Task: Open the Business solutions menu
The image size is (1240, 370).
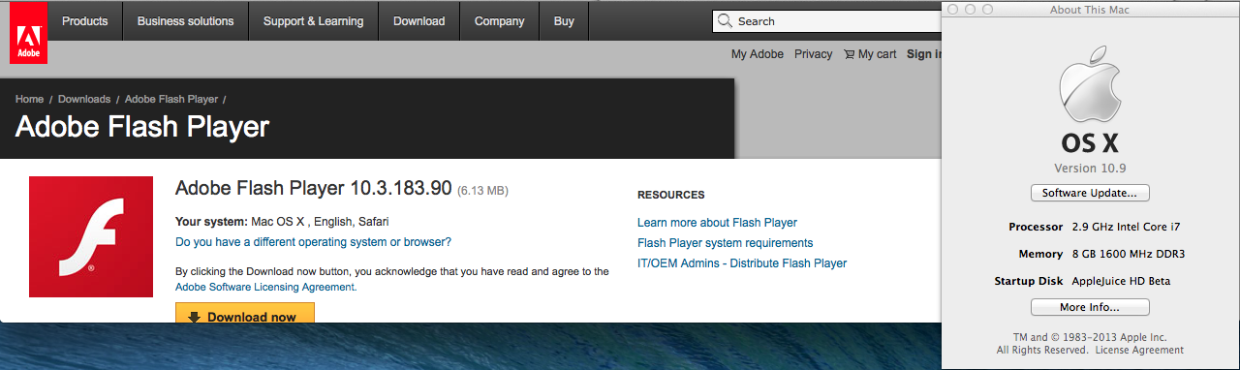Action: 185,20
